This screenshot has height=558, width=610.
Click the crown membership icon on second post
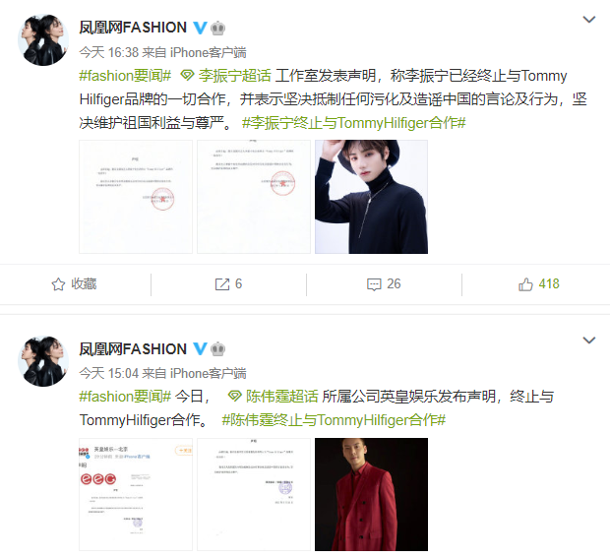(217, 349)
